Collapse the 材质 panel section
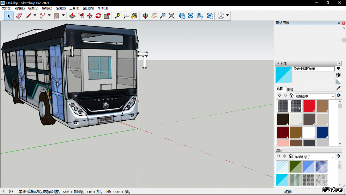 pyautogui.click(x=278, y=64)
